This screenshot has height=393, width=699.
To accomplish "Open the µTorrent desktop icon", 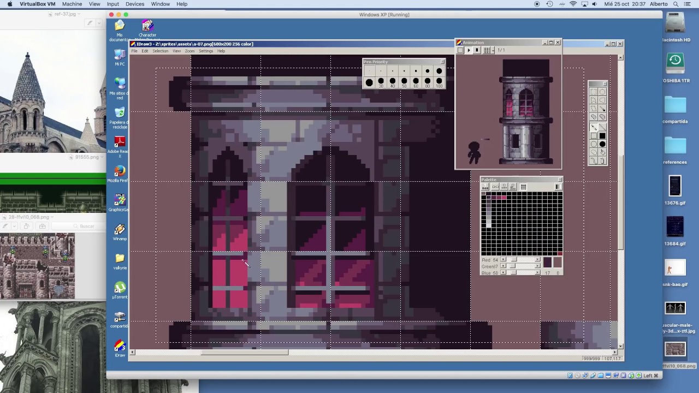I will (x=120, y=290).
